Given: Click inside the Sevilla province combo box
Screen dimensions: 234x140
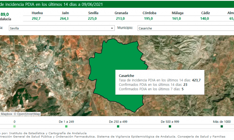Looking at the screenshot, I should 59,28.
